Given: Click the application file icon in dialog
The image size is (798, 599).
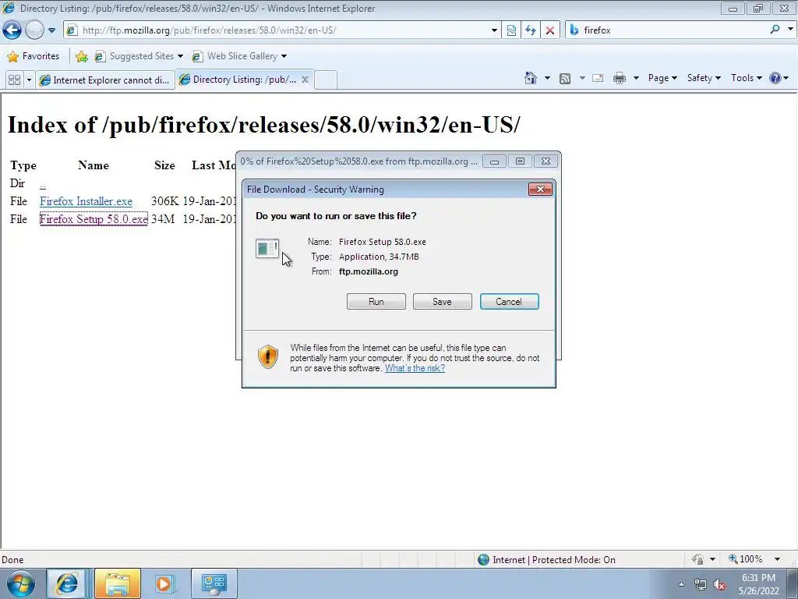Looking at the screenshot, I should point(267,249).
